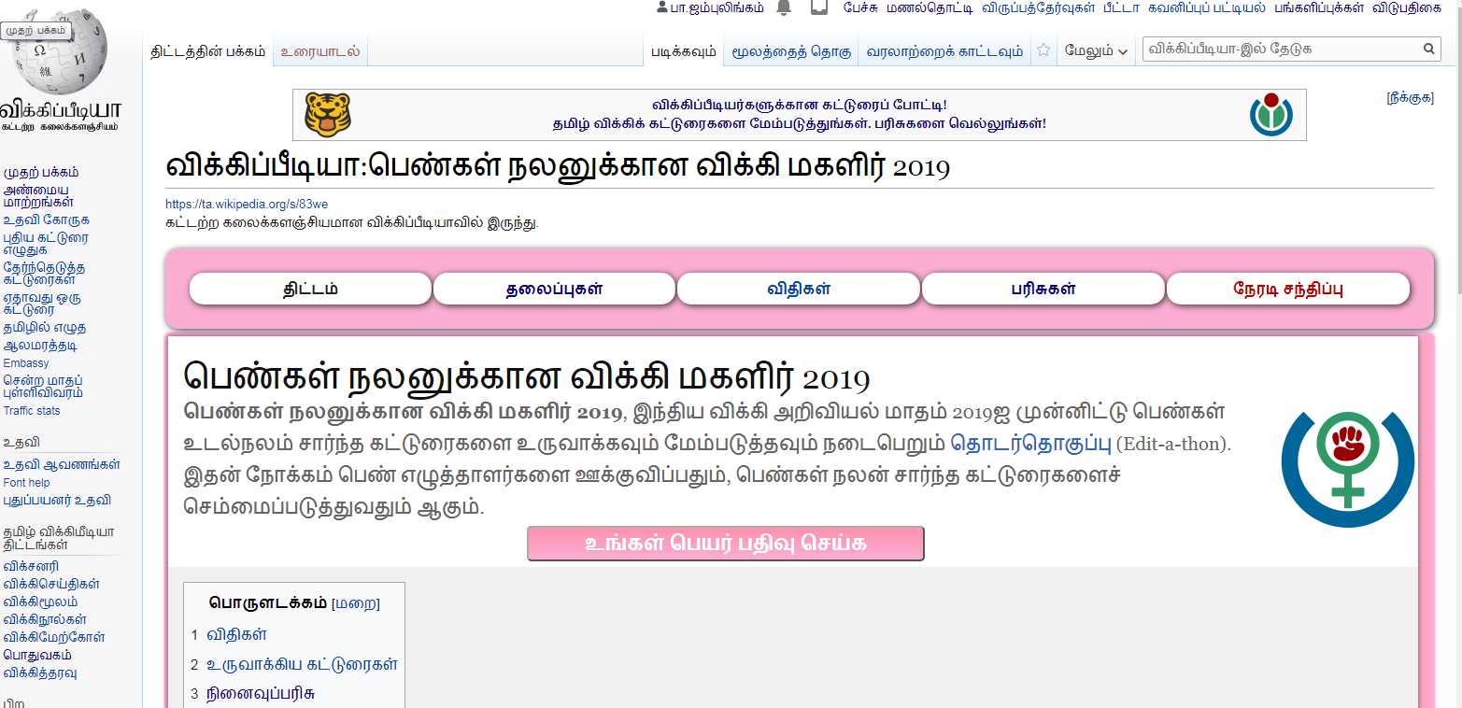Open தேர்ந்தெடுத்த கட்டுரைகள் sidebar link

[44, 273]
